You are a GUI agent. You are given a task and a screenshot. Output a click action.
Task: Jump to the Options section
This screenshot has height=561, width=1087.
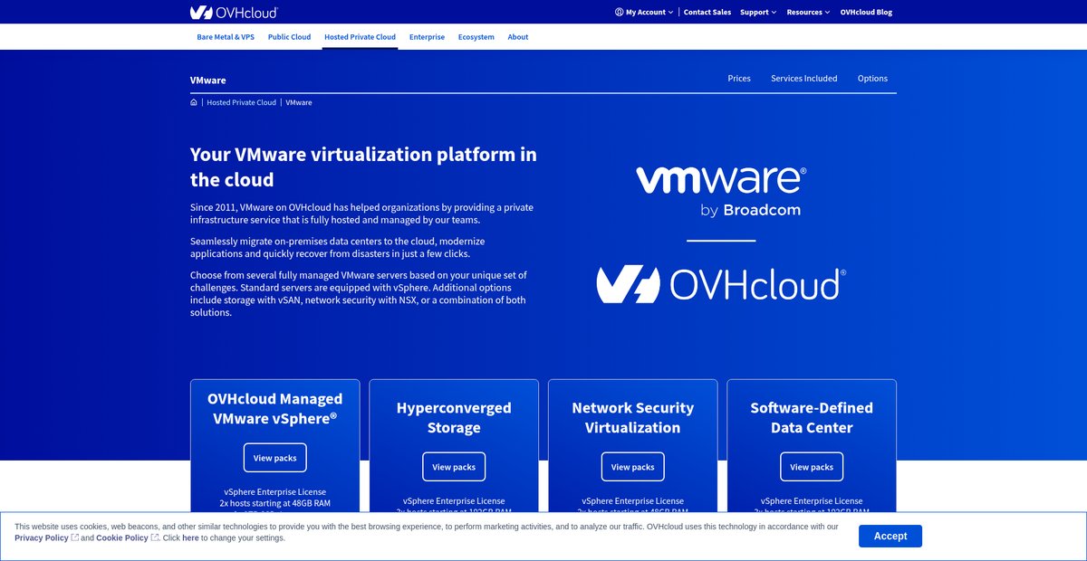click(x=872, y=79)
